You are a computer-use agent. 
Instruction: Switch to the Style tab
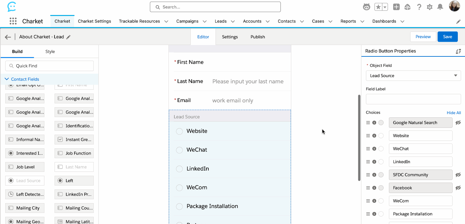(50, 52)
